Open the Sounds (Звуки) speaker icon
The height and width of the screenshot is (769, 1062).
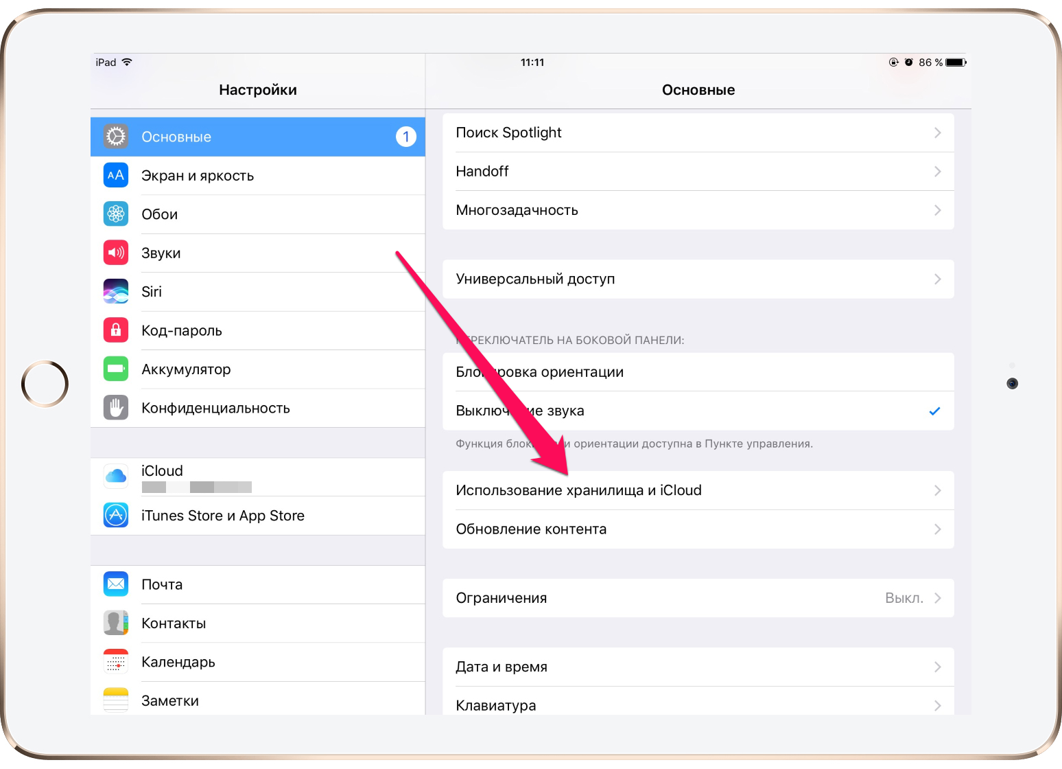tap(116, 253)
